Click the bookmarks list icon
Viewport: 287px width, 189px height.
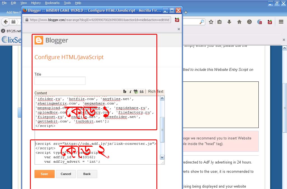coord(219,22)
